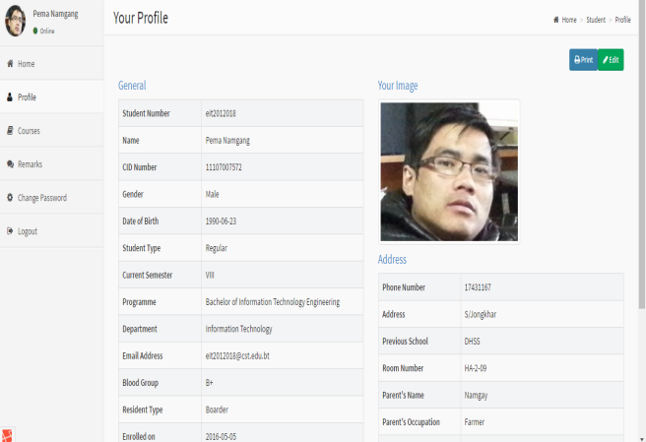Click the Logout arrow icon

(10, 231)
